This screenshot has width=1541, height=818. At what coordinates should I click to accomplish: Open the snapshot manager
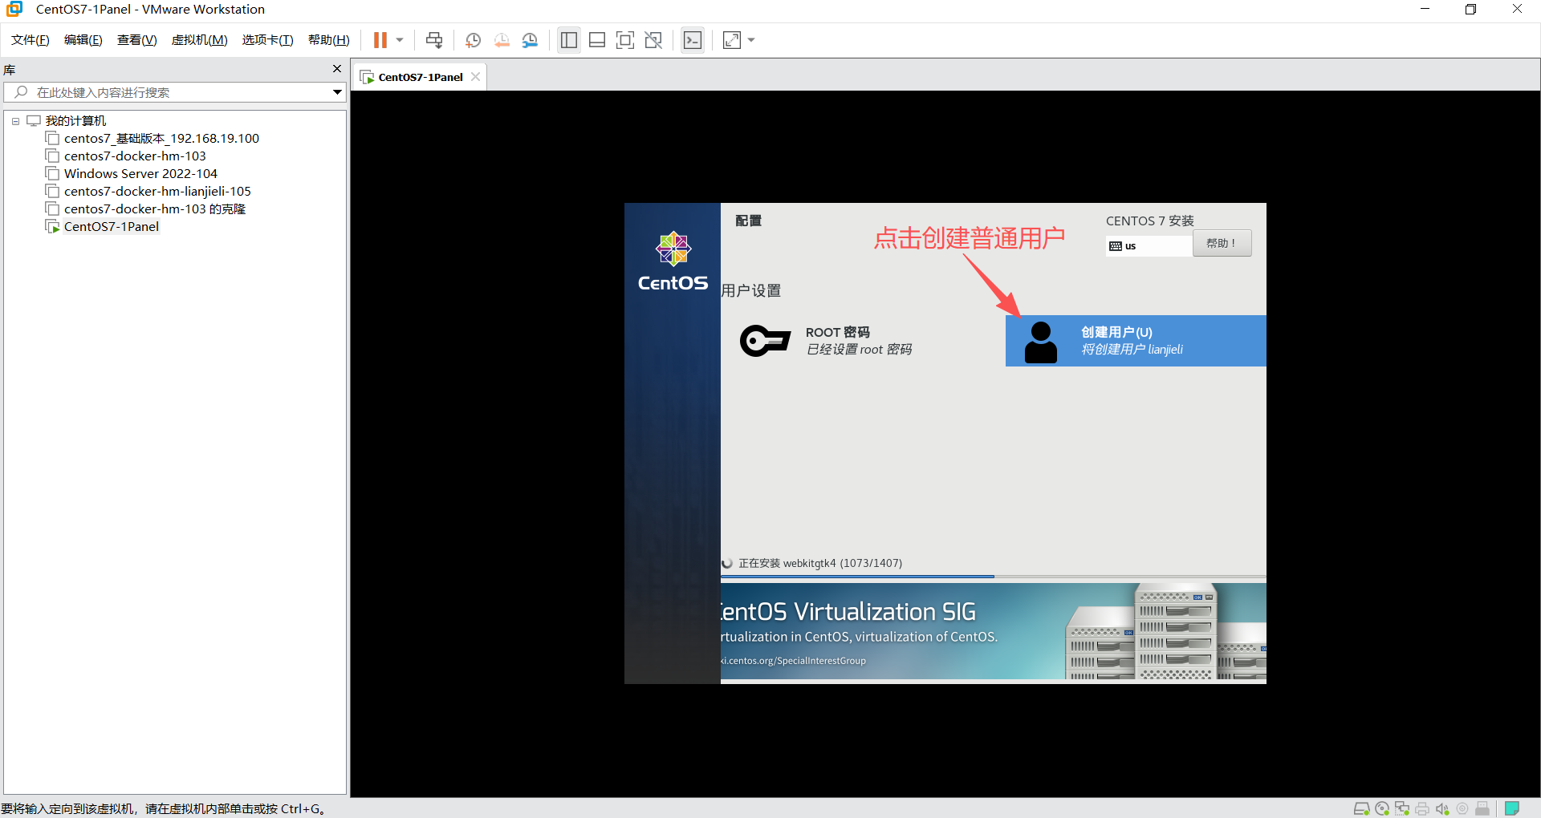tap(530, 40)
